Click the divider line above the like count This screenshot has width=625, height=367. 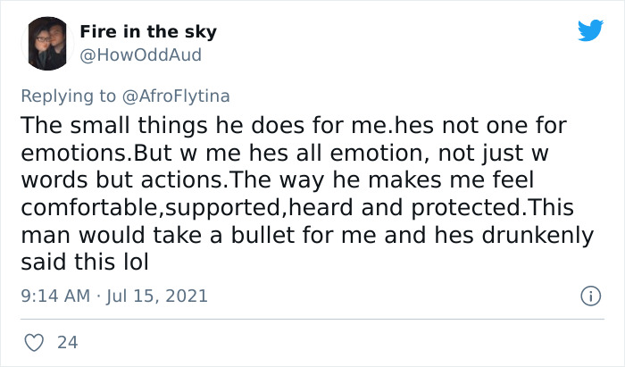[x=312, y=319]
